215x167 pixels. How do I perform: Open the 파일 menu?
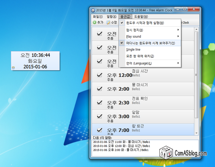pos(98,16)
